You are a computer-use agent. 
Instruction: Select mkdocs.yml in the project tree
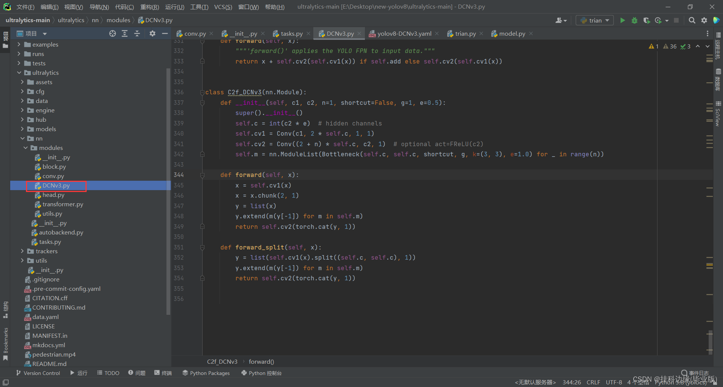(x=49, y=345)
